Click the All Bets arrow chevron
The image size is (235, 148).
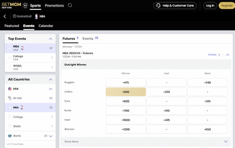point(219,55)
